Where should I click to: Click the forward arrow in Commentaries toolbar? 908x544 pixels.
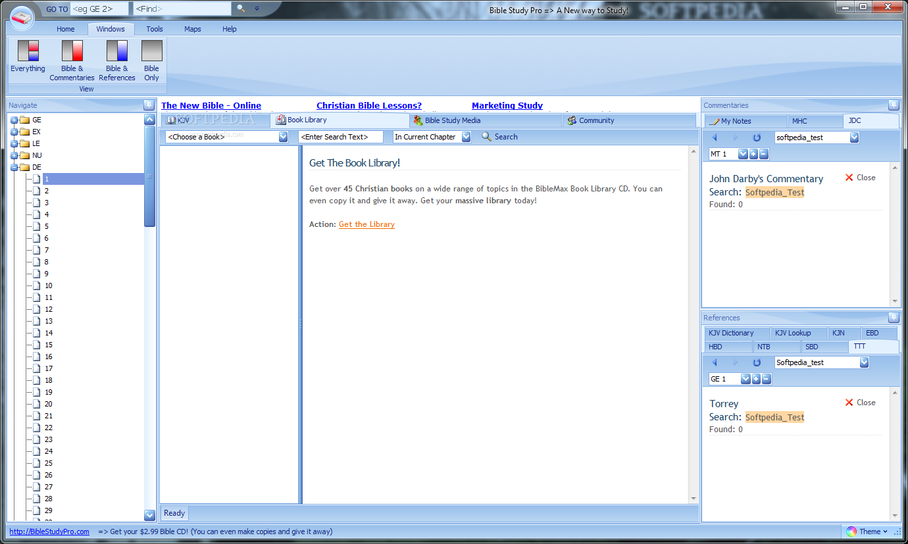[x=736, y=137]
